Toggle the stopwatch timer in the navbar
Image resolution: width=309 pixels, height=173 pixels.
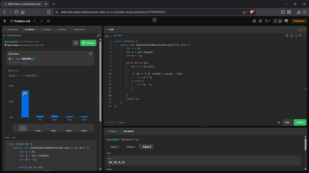275,21
